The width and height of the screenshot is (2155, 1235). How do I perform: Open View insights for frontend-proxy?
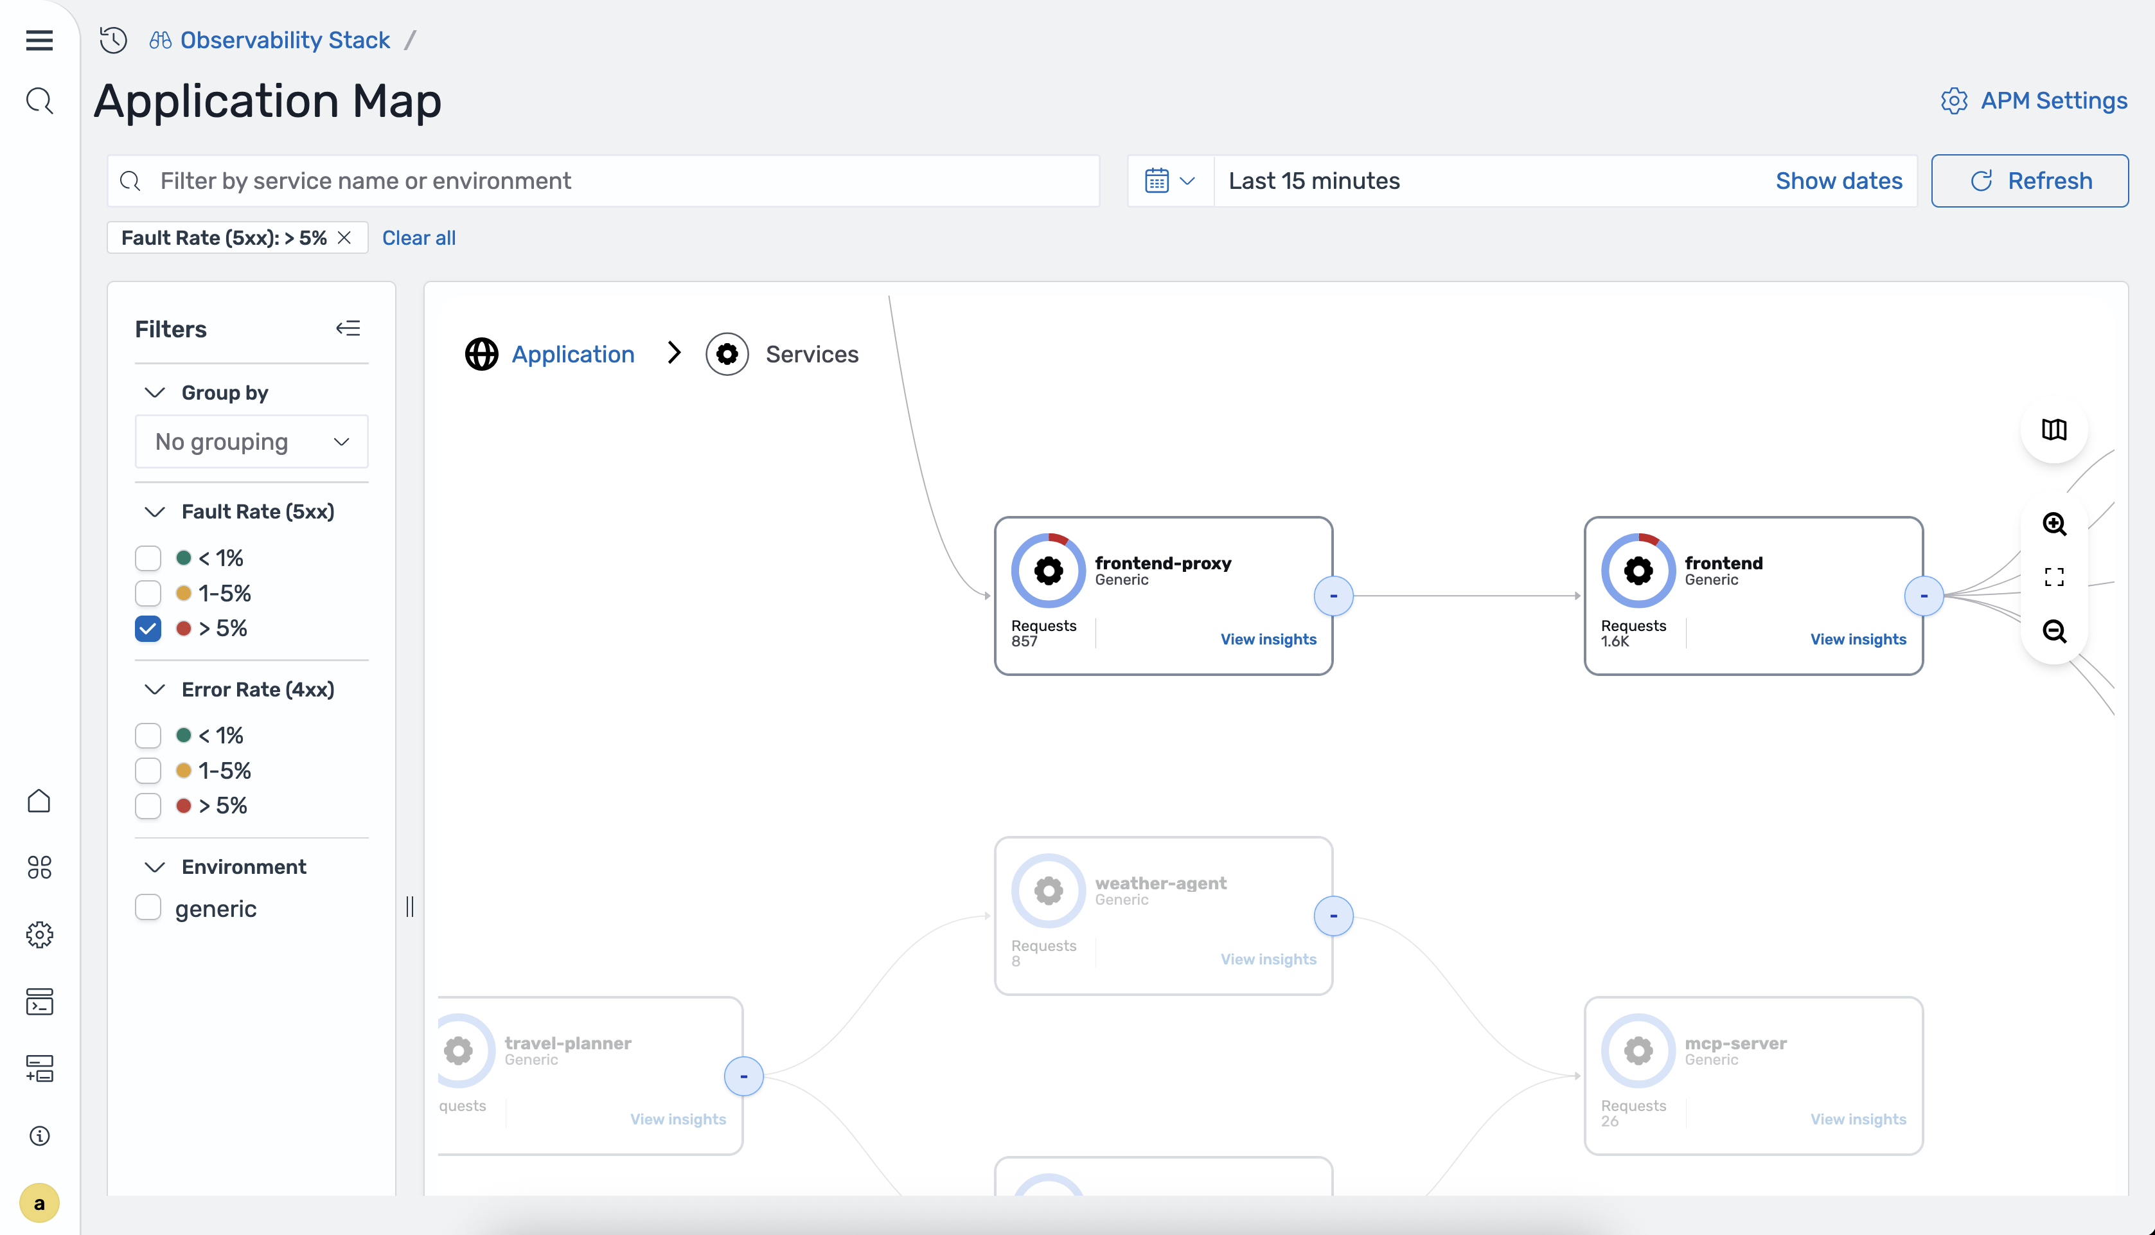tap(1268, 639)
